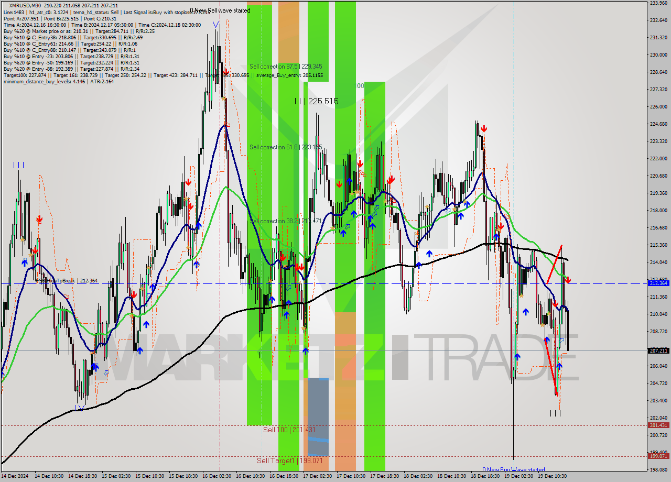Select the 218.000 price axis value

coord(658,210)
